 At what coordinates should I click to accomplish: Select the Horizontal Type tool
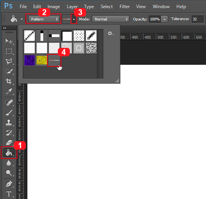(x=9, y=194)
